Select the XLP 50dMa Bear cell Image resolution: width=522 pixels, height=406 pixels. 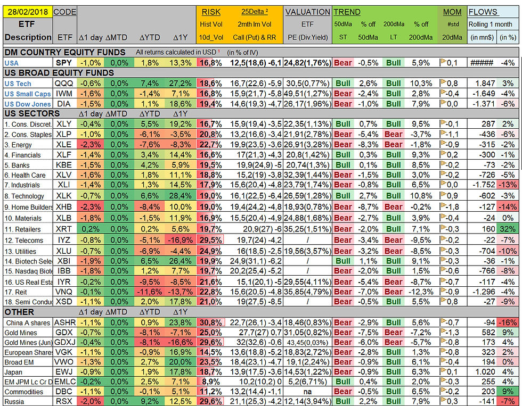tap(343, 134)
